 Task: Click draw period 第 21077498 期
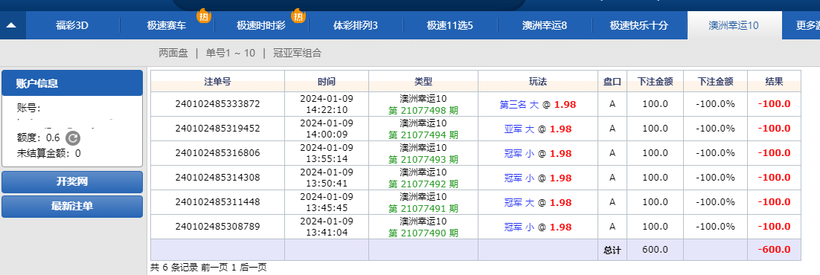click(x=423, y=110)
